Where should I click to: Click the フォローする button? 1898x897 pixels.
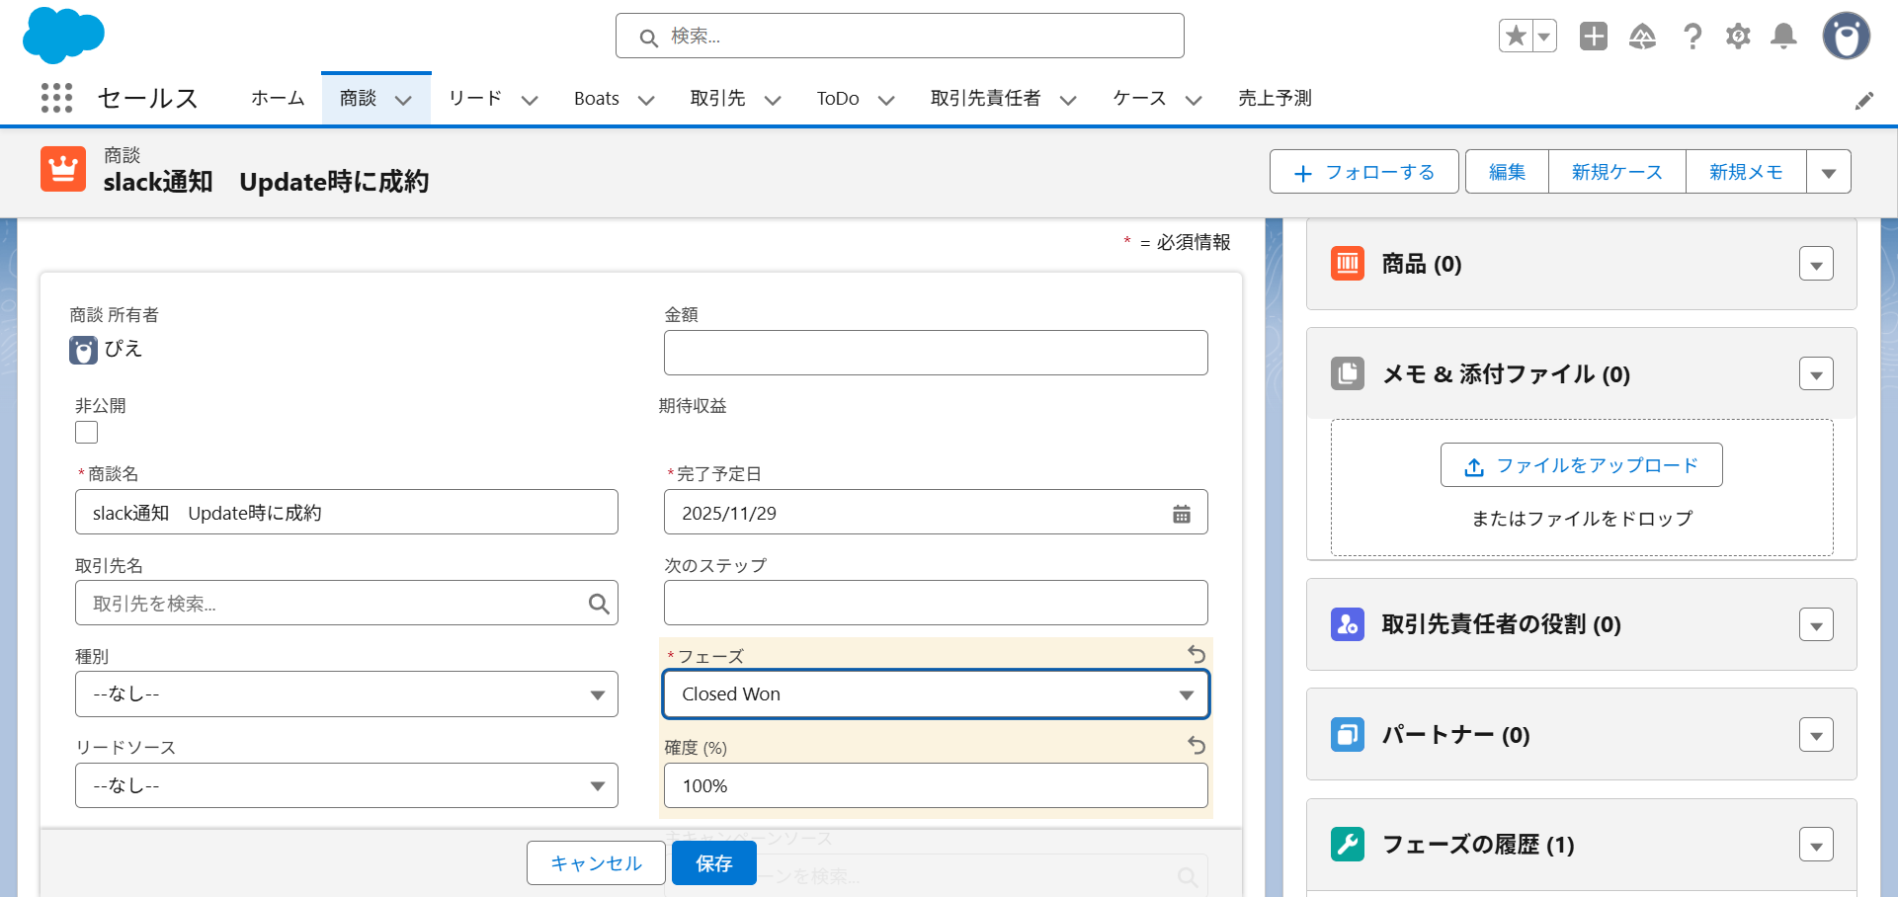tap(1364, 172)
